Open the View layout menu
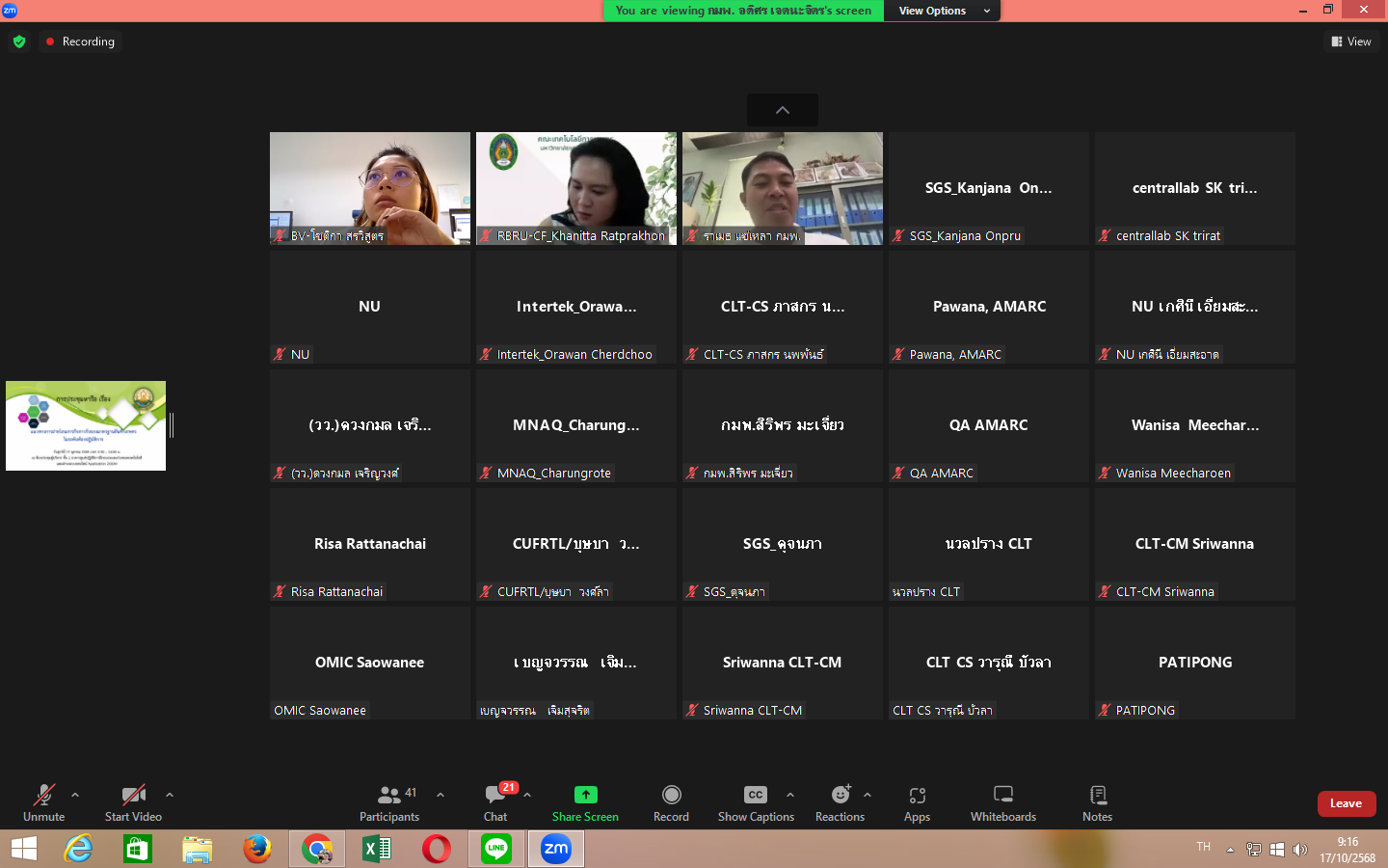 (x=1351, y=41)
